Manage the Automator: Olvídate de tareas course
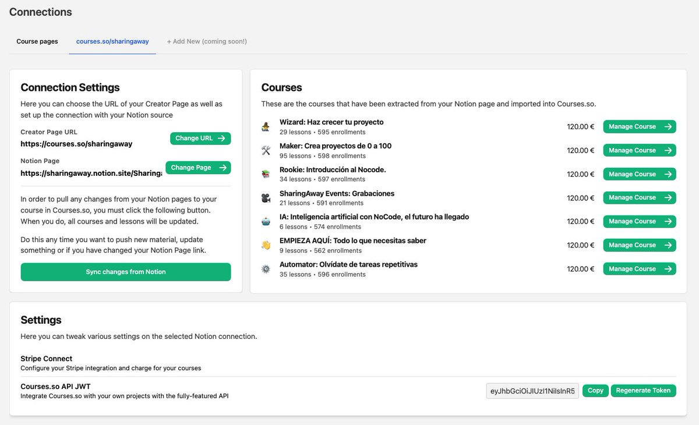Viewport: 699px width, 425px height. pos(640,269)
